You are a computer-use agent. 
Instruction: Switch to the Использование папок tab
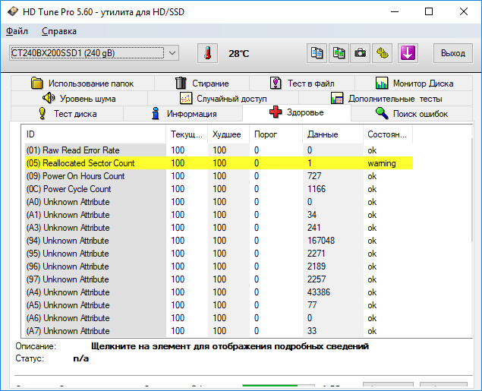tap(83, 84)
